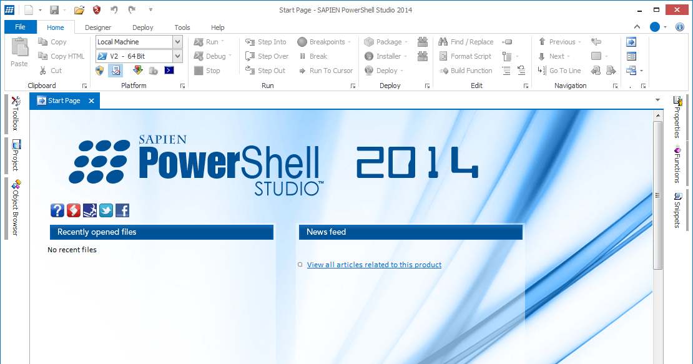Click the blue sphere status indicator near the ribbon

click(x=655, y=27)
